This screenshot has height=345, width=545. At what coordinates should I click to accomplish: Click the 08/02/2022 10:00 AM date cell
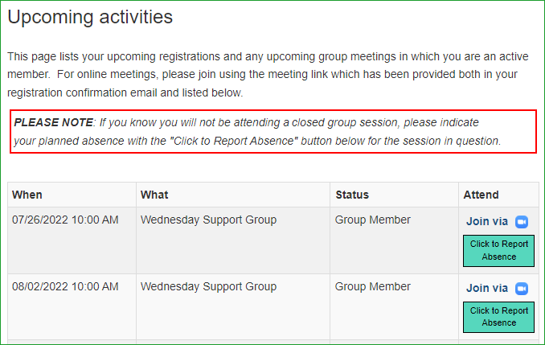point(65,286)
